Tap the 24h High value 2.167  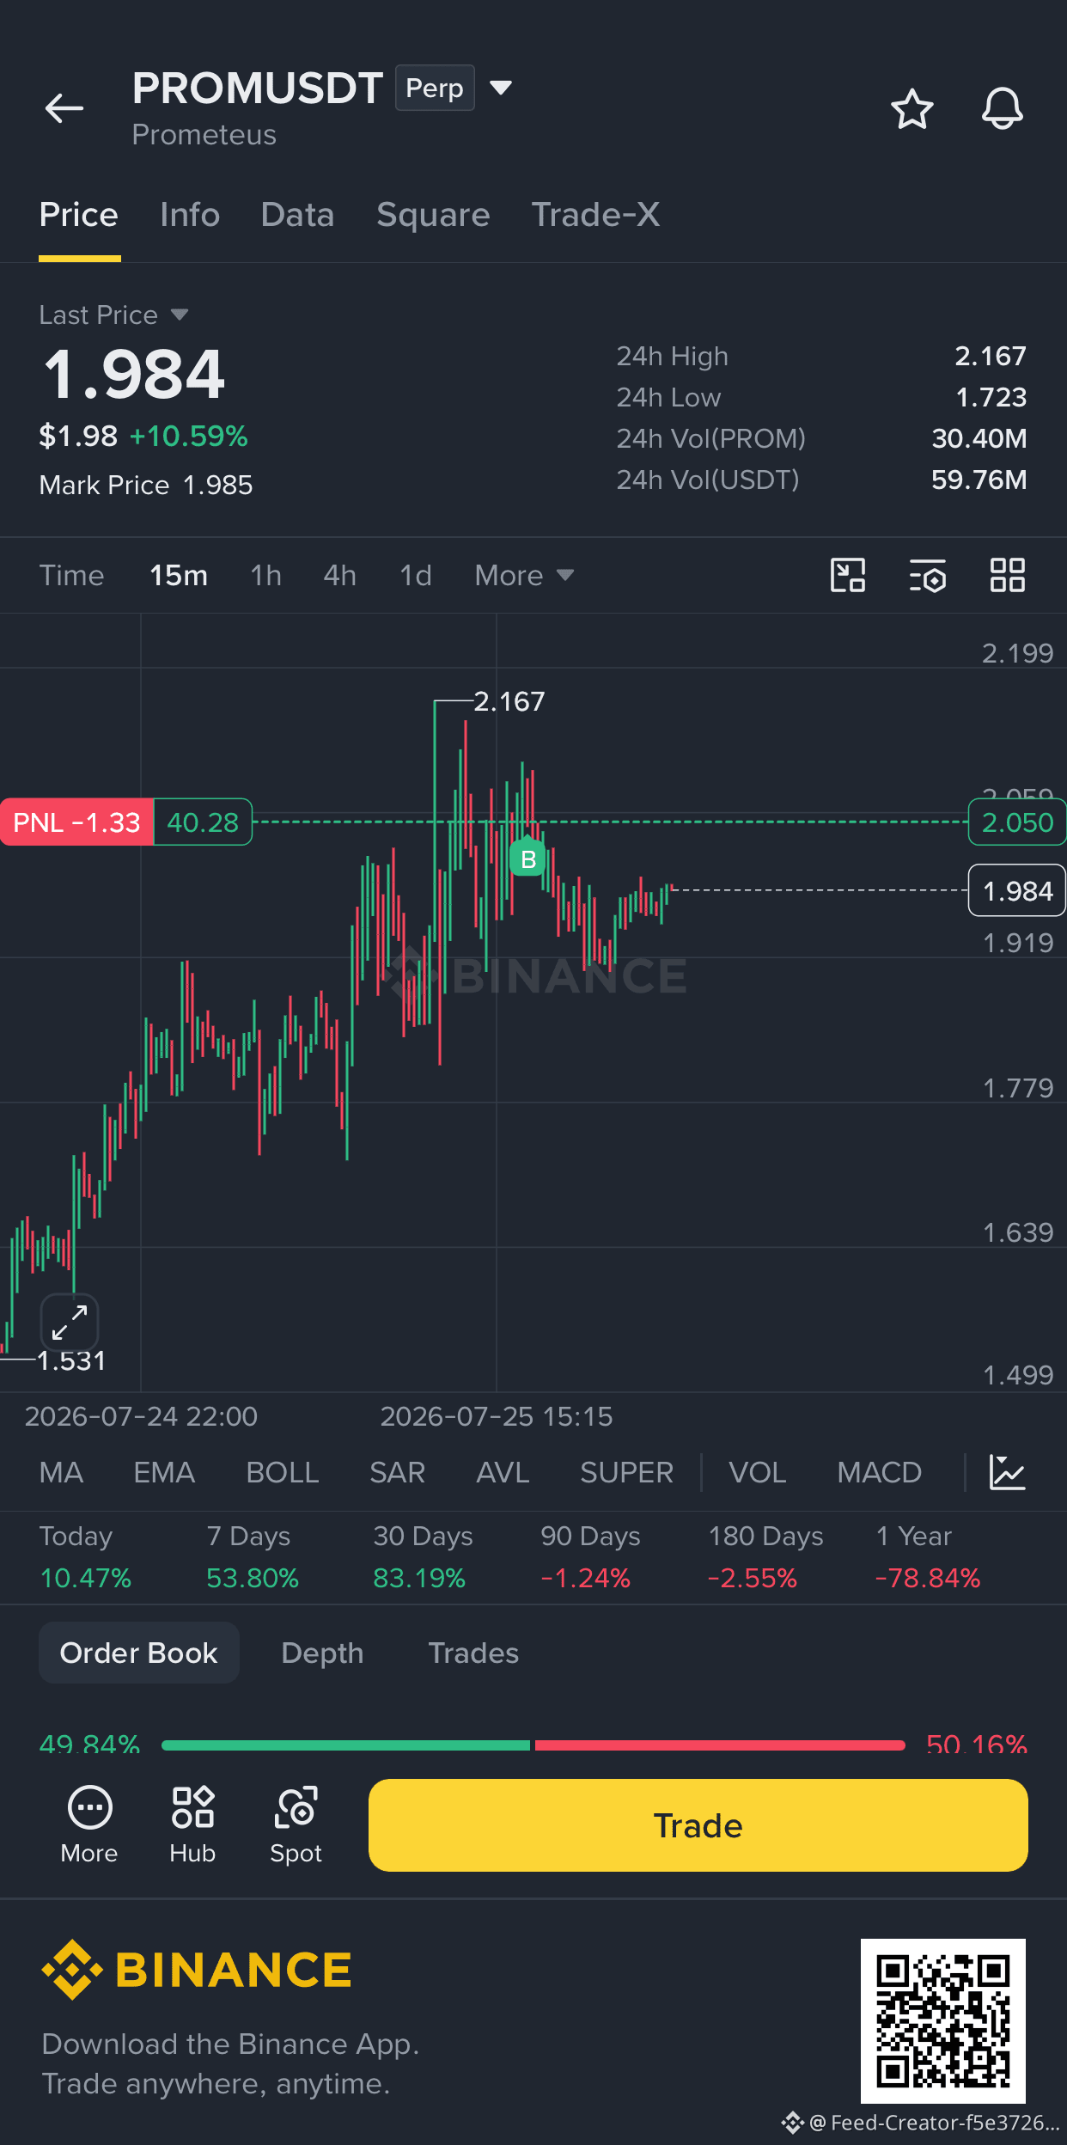click(991, 356)
